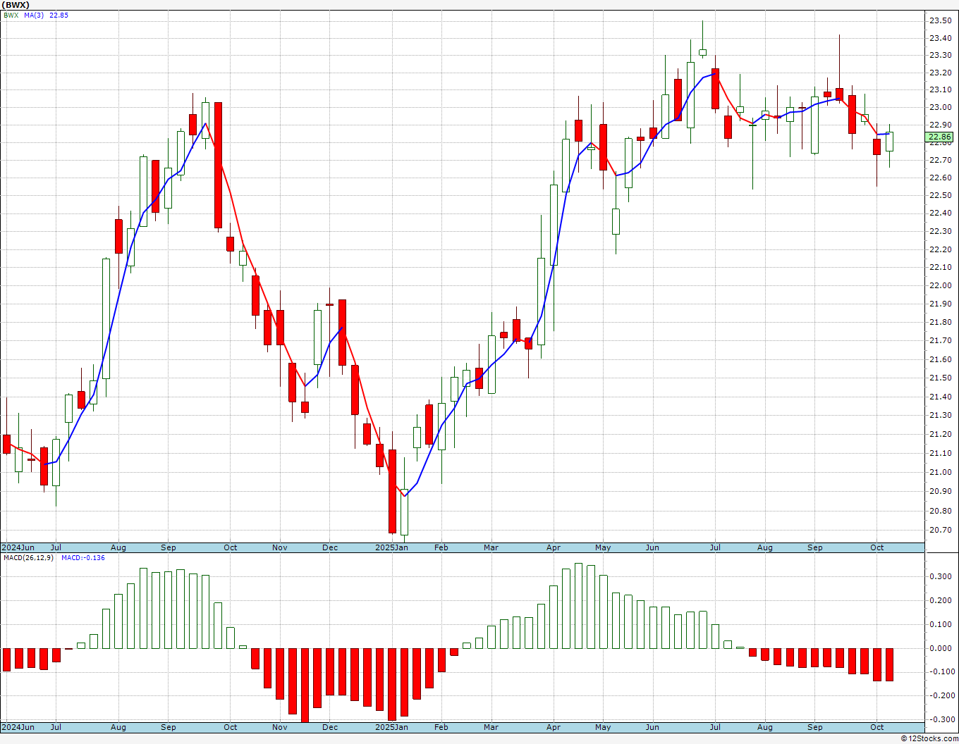Select Feb on the price chart date axis

441,547
